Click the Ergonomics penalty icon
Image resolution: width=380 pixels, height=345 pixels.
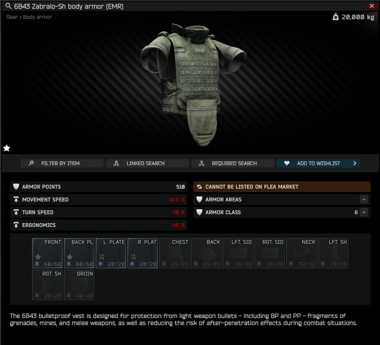16,225
